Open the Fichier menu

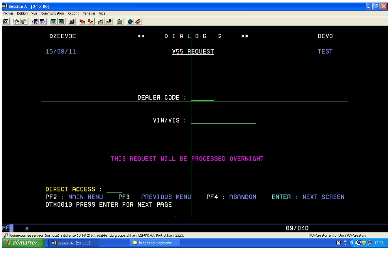8,13
